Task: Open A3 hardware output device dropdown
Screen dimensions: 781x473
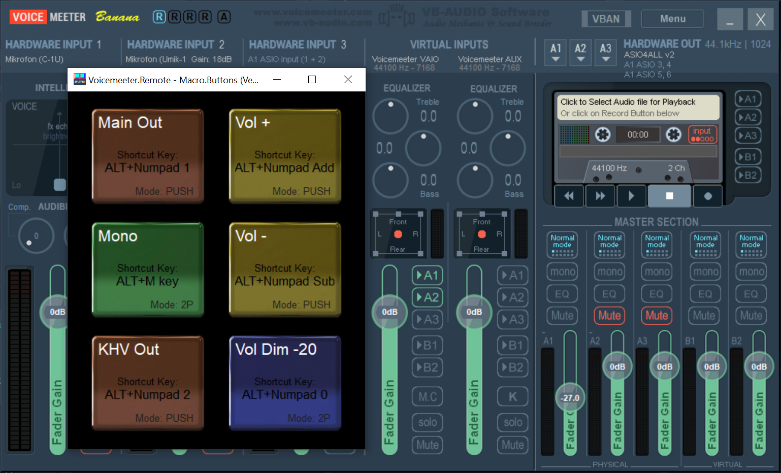Action: [x=605, y=52]
